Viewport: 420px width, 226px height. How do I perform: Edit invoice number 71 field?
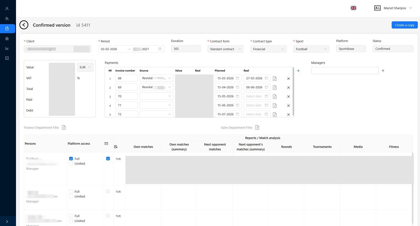pos(126,105)
